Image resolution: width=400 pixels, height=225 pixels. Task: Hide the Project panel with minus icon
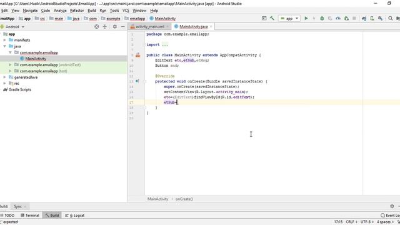[122, 26]
